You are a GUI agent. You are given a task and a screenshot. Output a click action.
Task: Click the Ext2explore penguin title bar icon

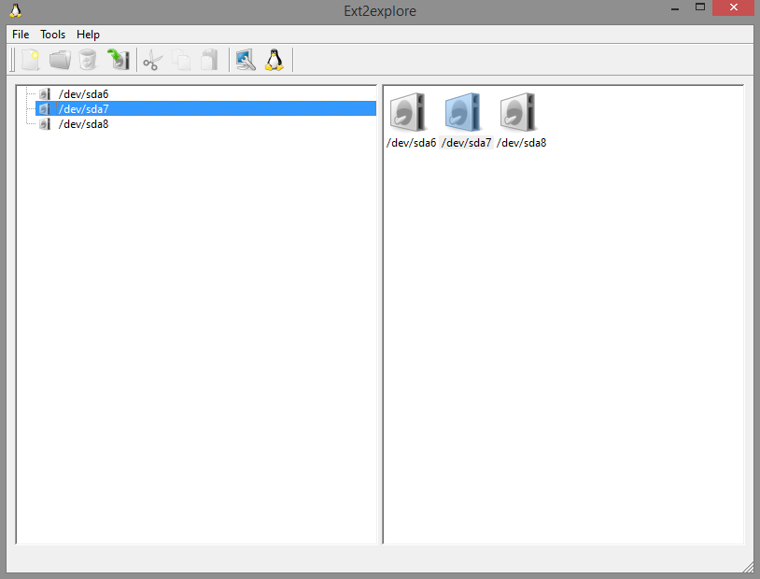16,10
